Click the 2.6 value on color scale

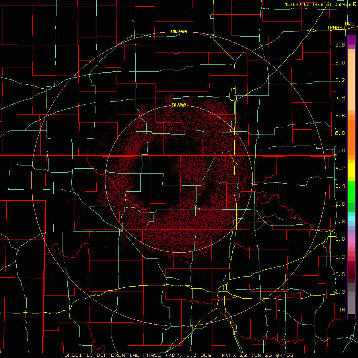click(340, 204)
